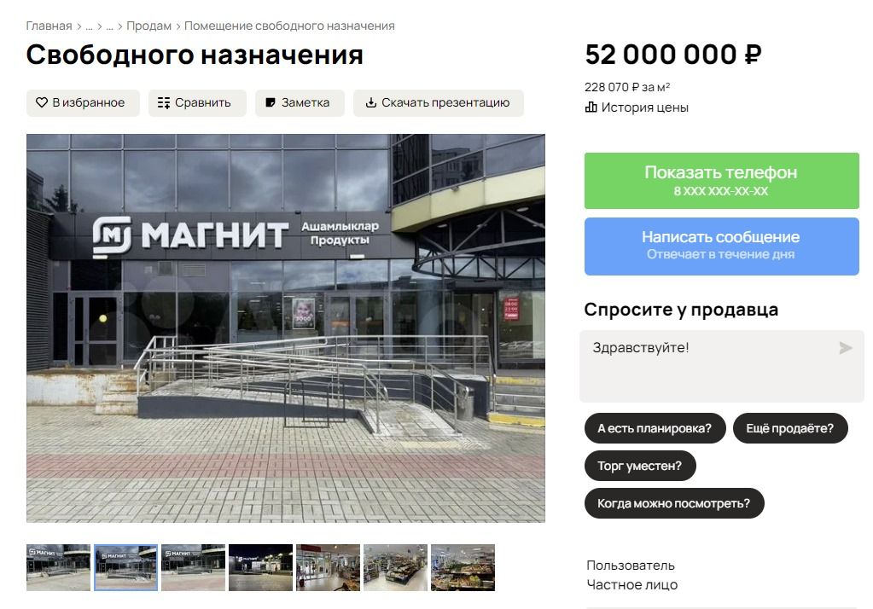Open Помещение свободного назначения breadcrumb
This screenshot has height=609, width=873.
coord(289,26)
